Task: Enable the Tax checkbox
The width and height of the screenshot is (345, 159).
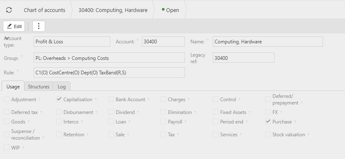Action: pyautogui.click(x=163, y=135)
